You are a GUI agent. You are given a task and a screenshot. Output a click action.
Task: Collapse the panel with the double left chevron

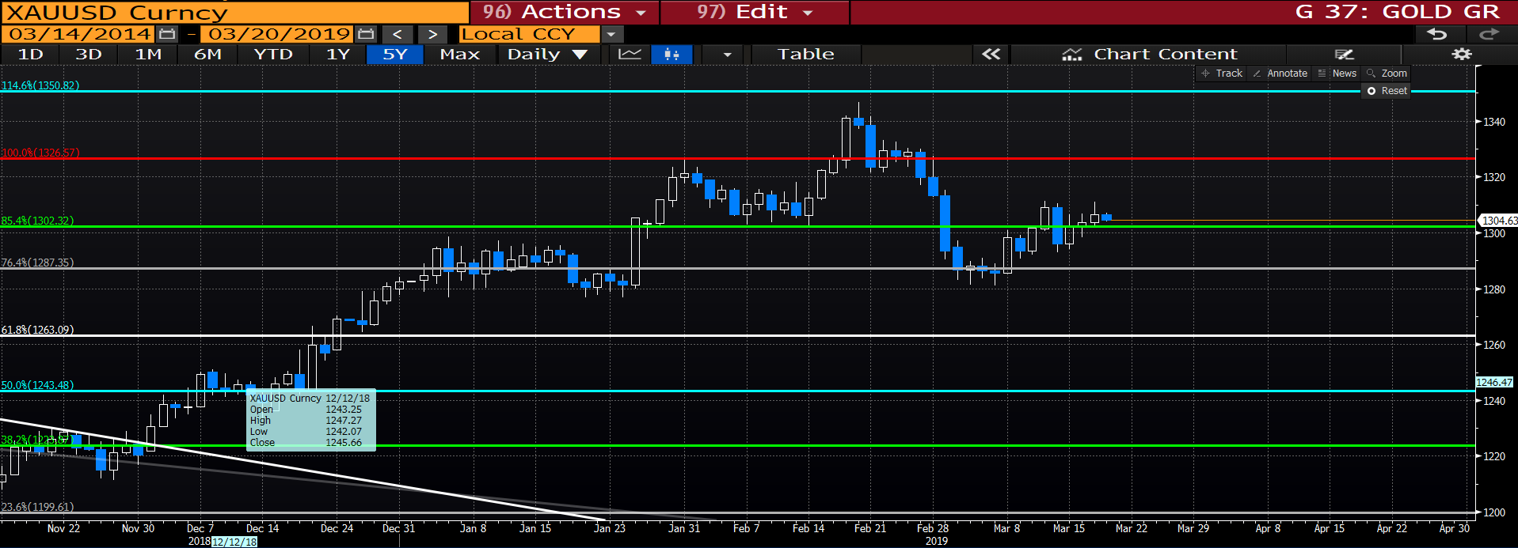tap(991, 54)
